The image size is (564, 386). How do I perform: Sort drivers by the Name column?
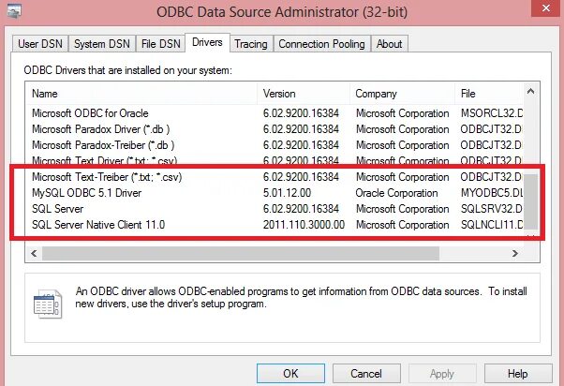(141, 94)
